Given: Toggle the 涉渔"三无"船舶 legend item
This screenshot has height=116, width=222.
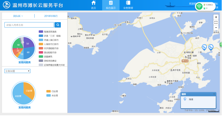Looking at the screenshot, I should point(50,36).
